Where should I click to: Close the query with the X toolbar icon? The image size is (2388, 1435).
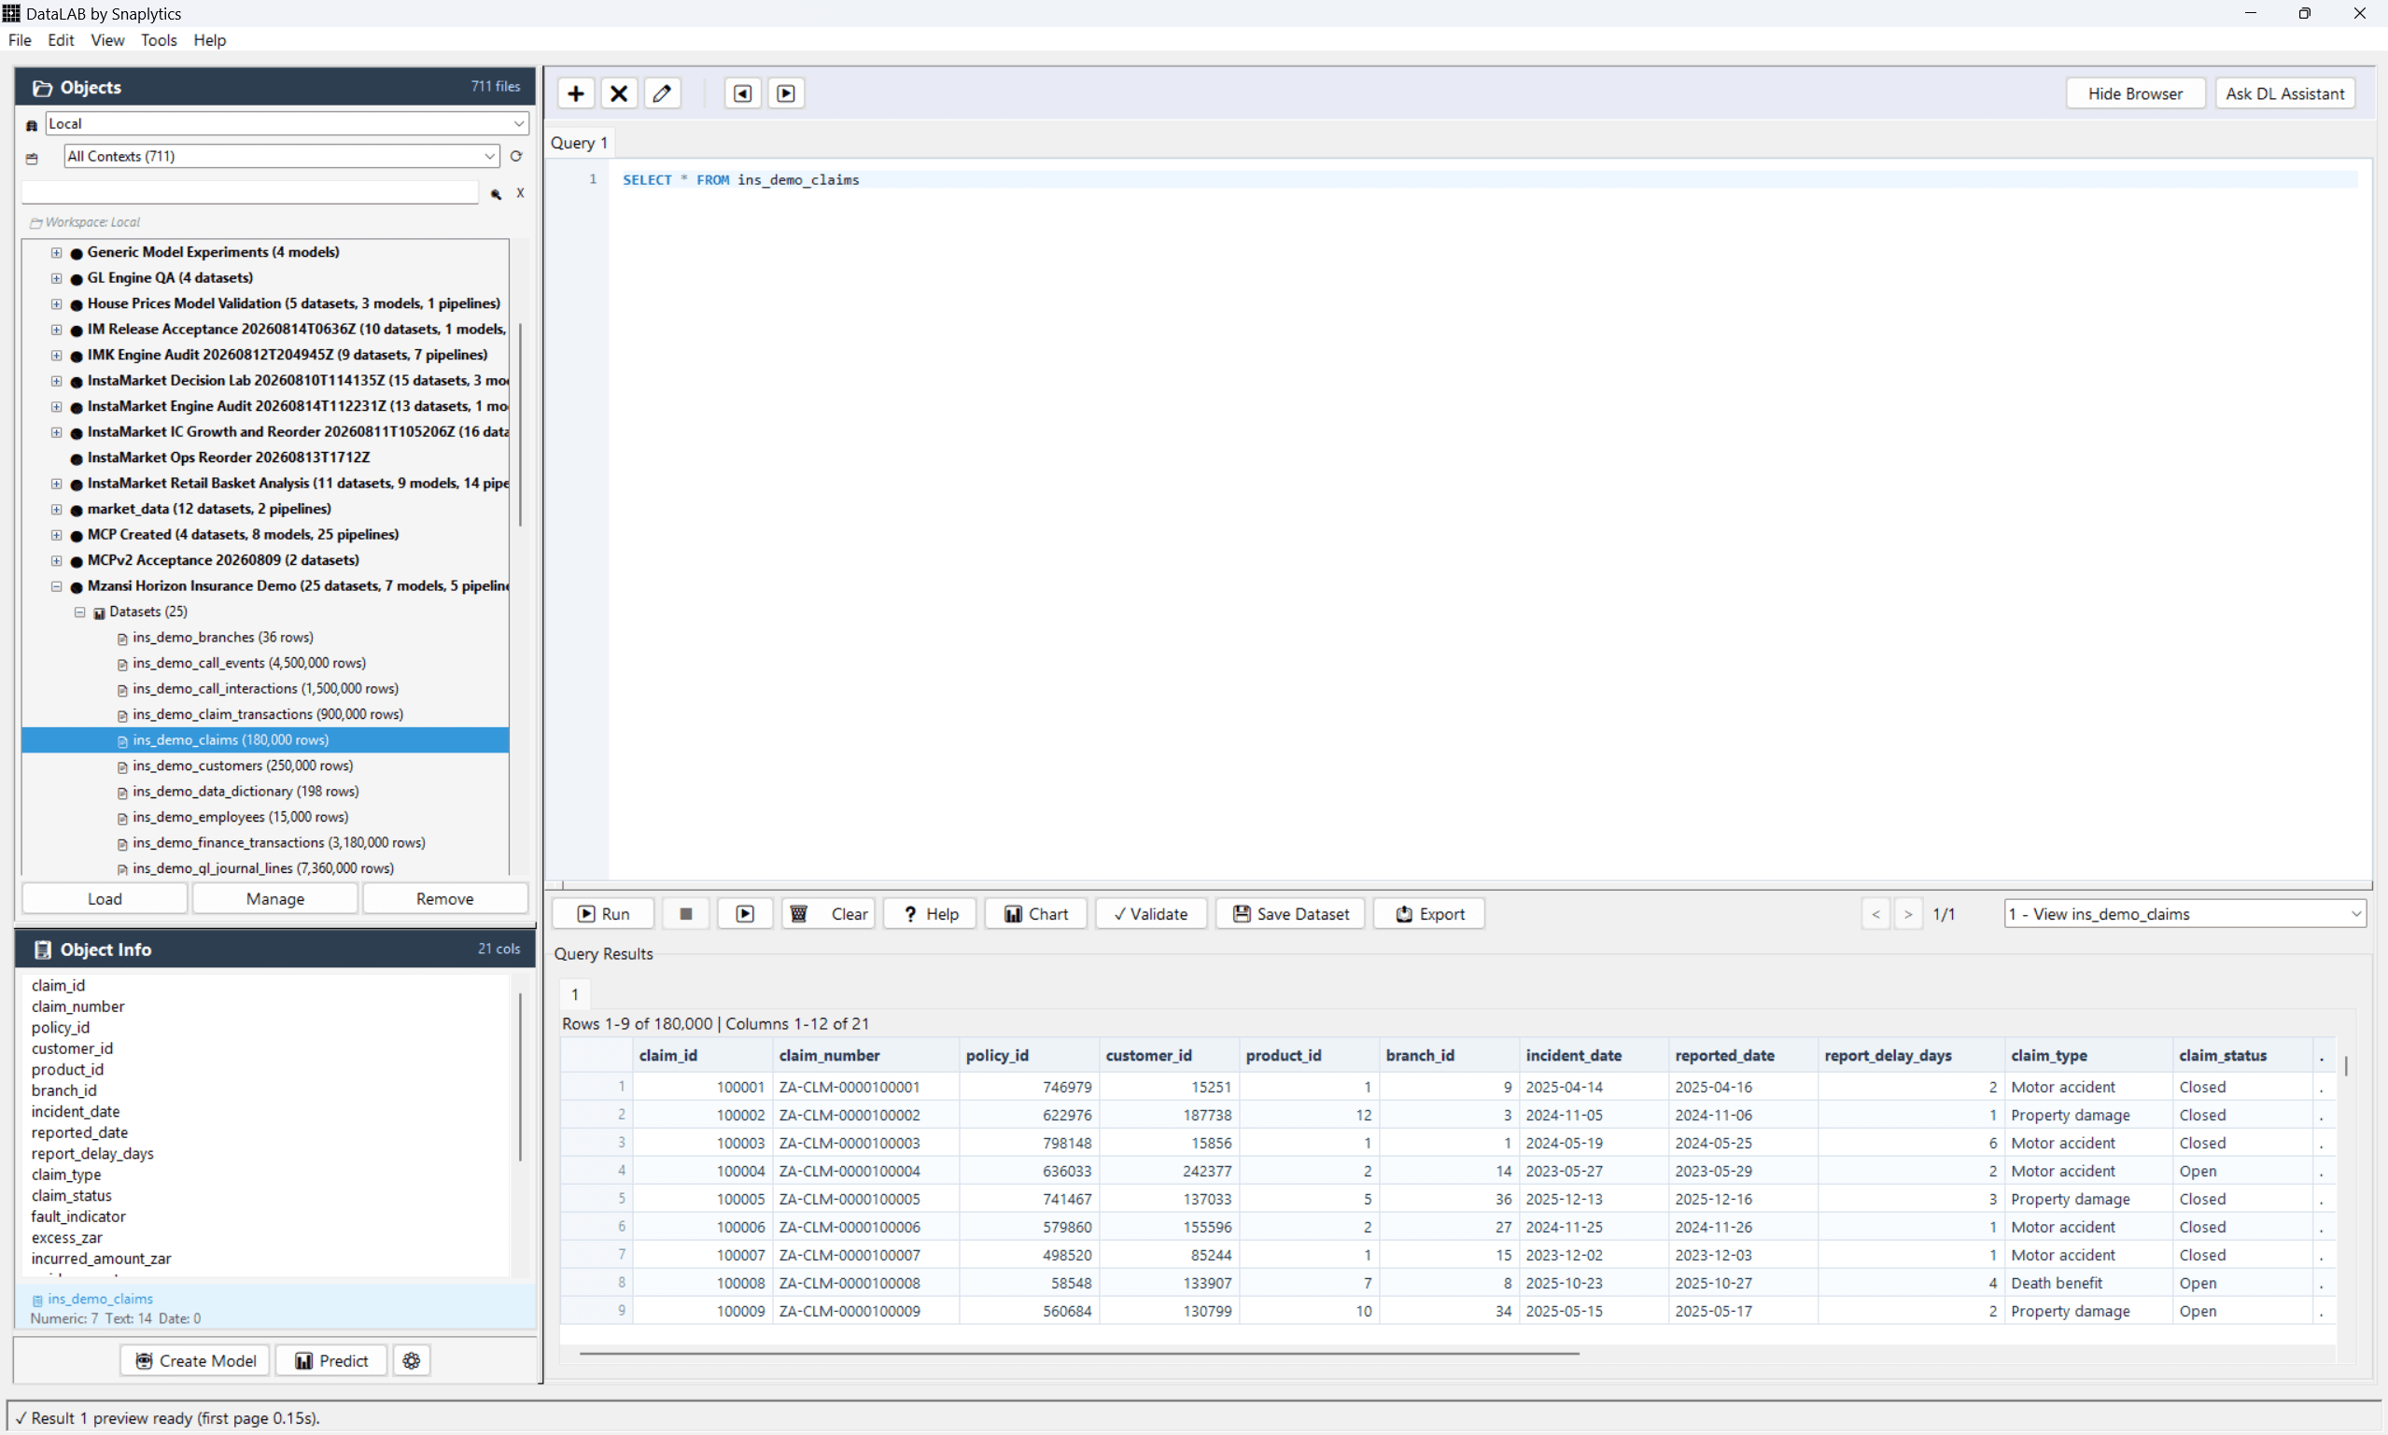coord(619,93)
